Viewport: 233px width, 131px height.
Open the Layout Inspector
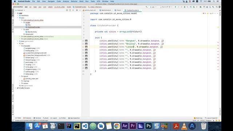pos(211,118)
